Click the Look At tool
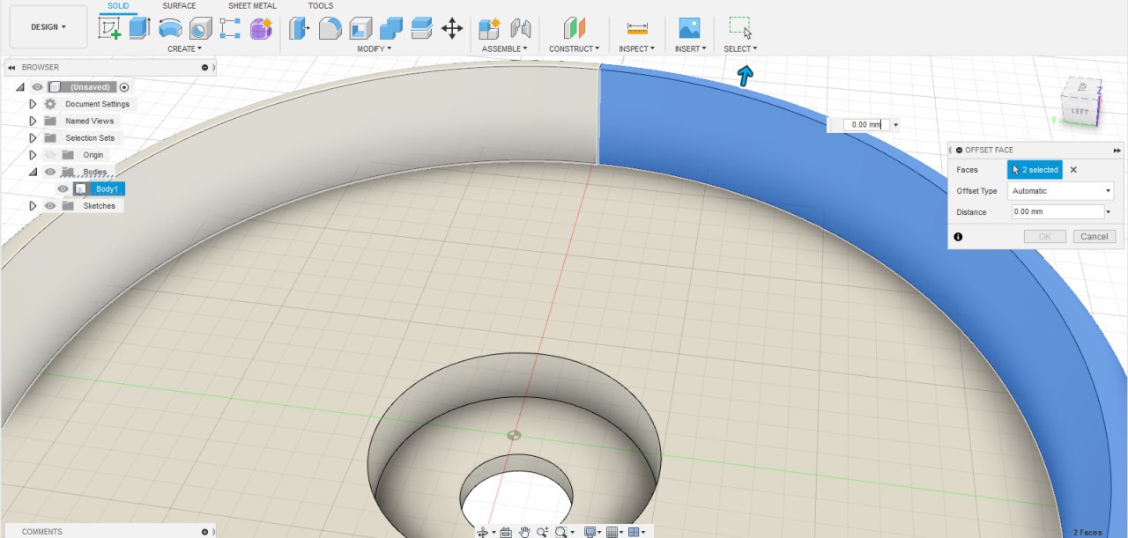 (x=506, y=532)
